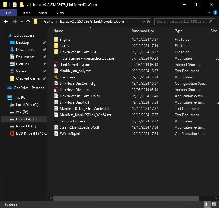
Task: Click the Up one level arrow
Action: click(x=28, y=22)
